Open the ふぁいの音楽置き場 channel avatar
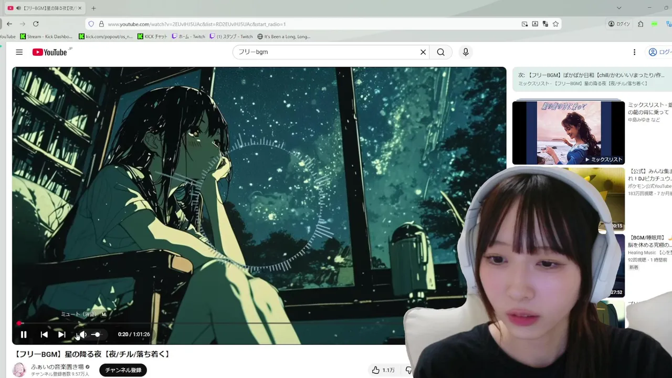Image resolution: width=672 pixels, height=378 pixels. point(19,370)
